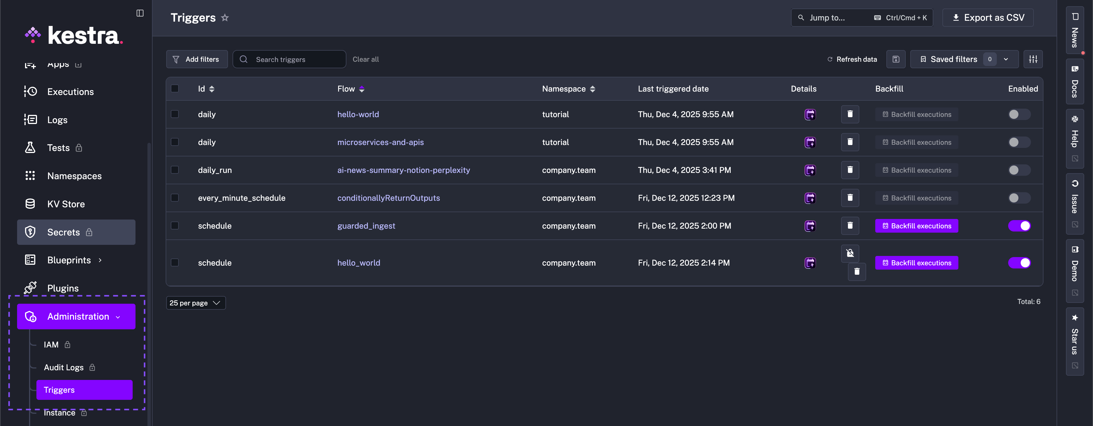Unlock the hello_world schedule trigger
Screen dimensions: 1093x426
coord(850,253)
